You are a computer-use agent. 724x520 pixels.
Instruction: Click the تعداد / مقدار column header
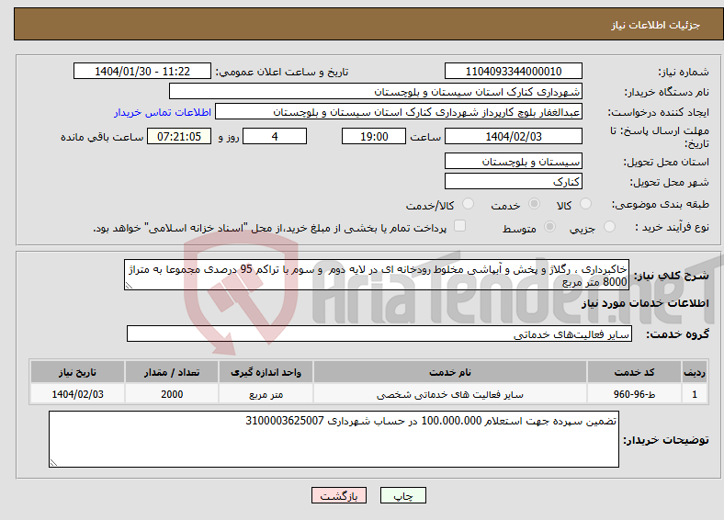(x=172, y=372)
